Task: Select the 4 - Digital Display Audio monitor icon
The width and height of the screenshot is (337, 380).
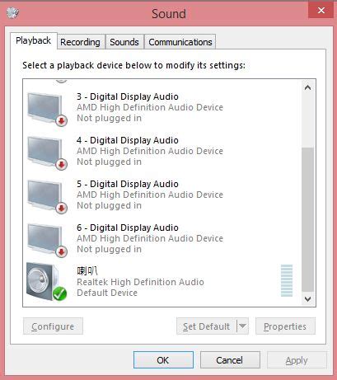Action: coord(47,152)
